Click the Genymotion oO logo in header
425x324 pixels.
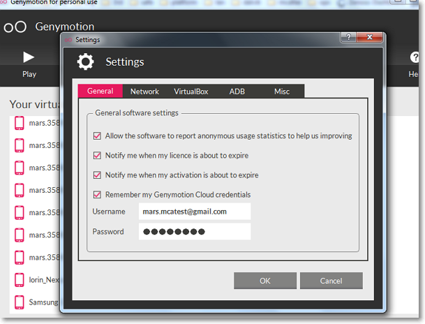[x=15, y=27]
